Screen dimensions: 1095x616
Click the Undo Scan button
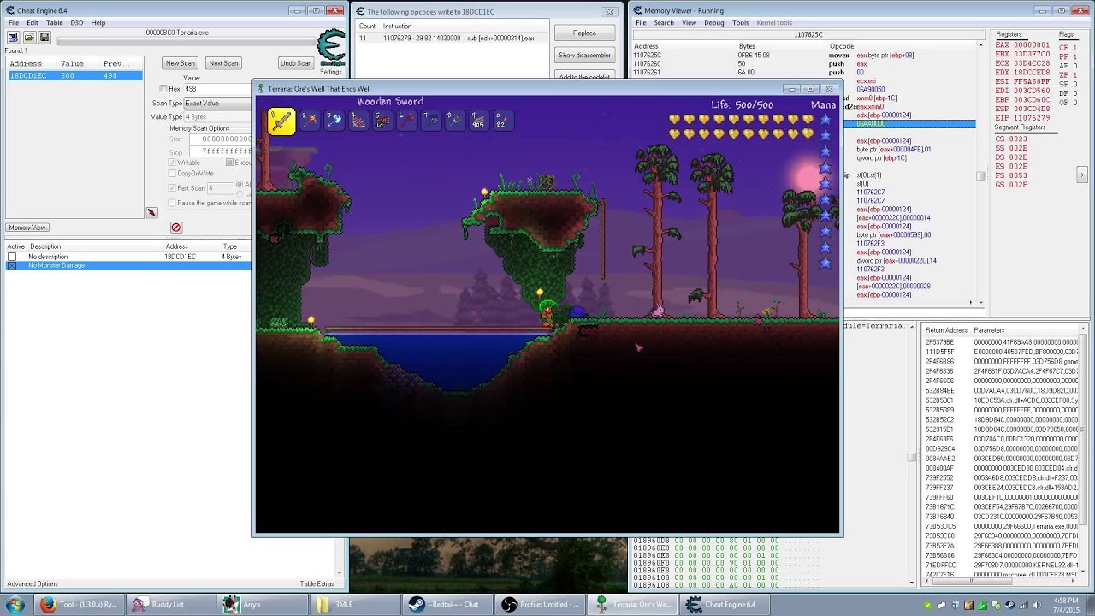click(x=296, y=63)
